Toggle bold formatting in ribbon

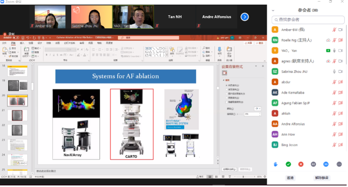coord(46,55)
